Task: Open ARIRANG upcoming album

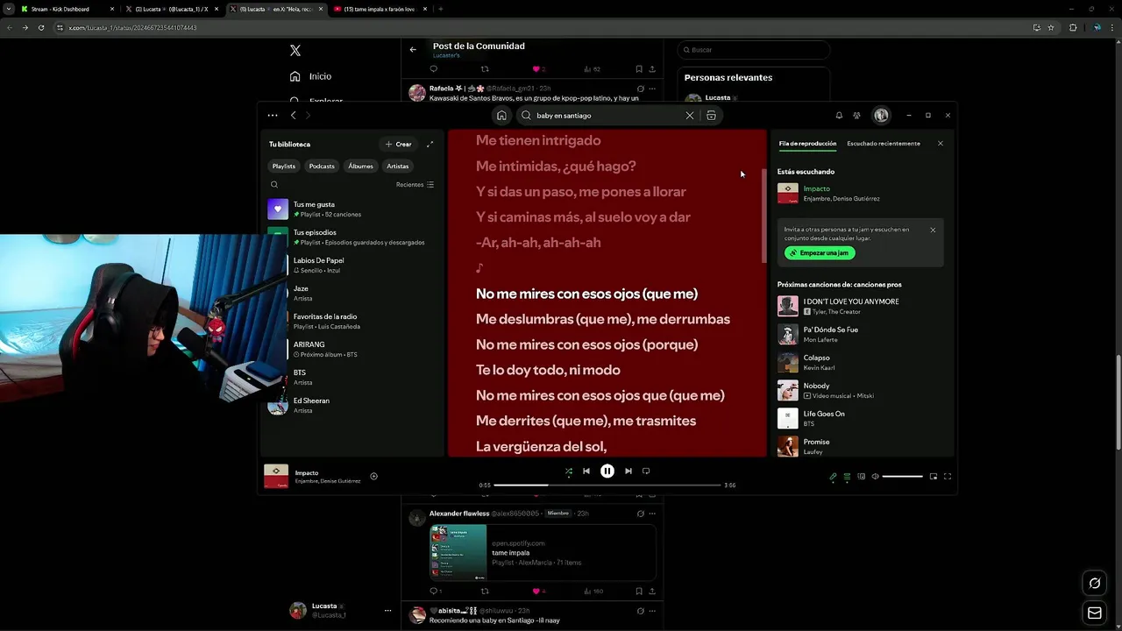Action: coord(352,349)
